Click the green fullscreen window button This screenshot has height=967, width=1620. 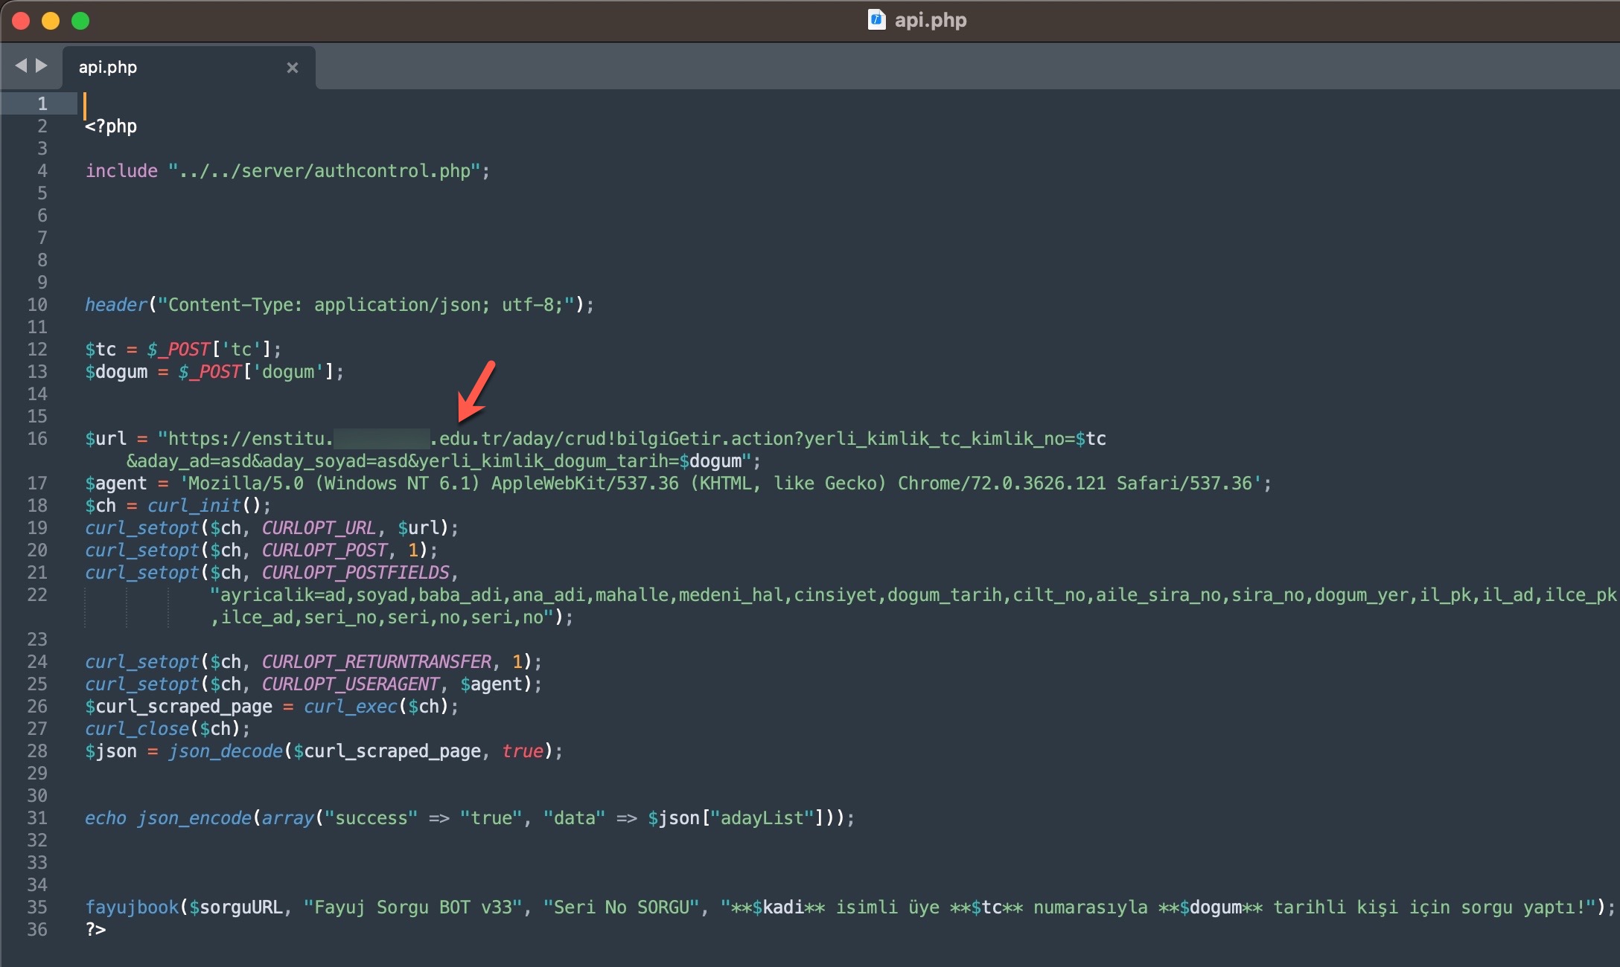[x=80, y=21]
